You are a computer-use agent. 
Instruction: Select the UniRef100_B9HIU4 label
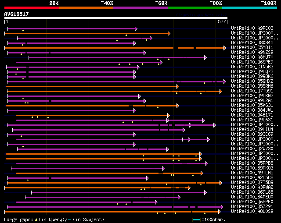[x=252, y=129]
